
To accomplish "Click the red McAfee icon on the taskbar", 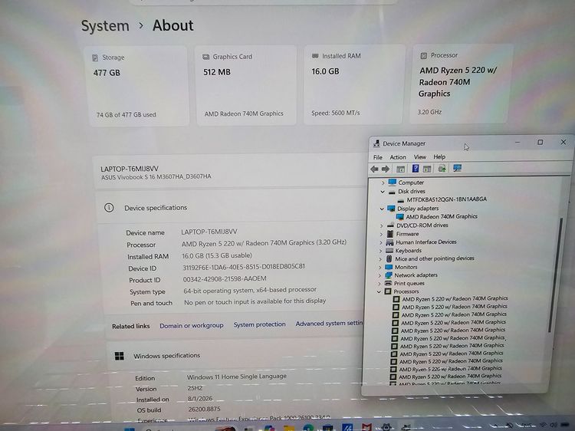I will click(x=366, y=427).
